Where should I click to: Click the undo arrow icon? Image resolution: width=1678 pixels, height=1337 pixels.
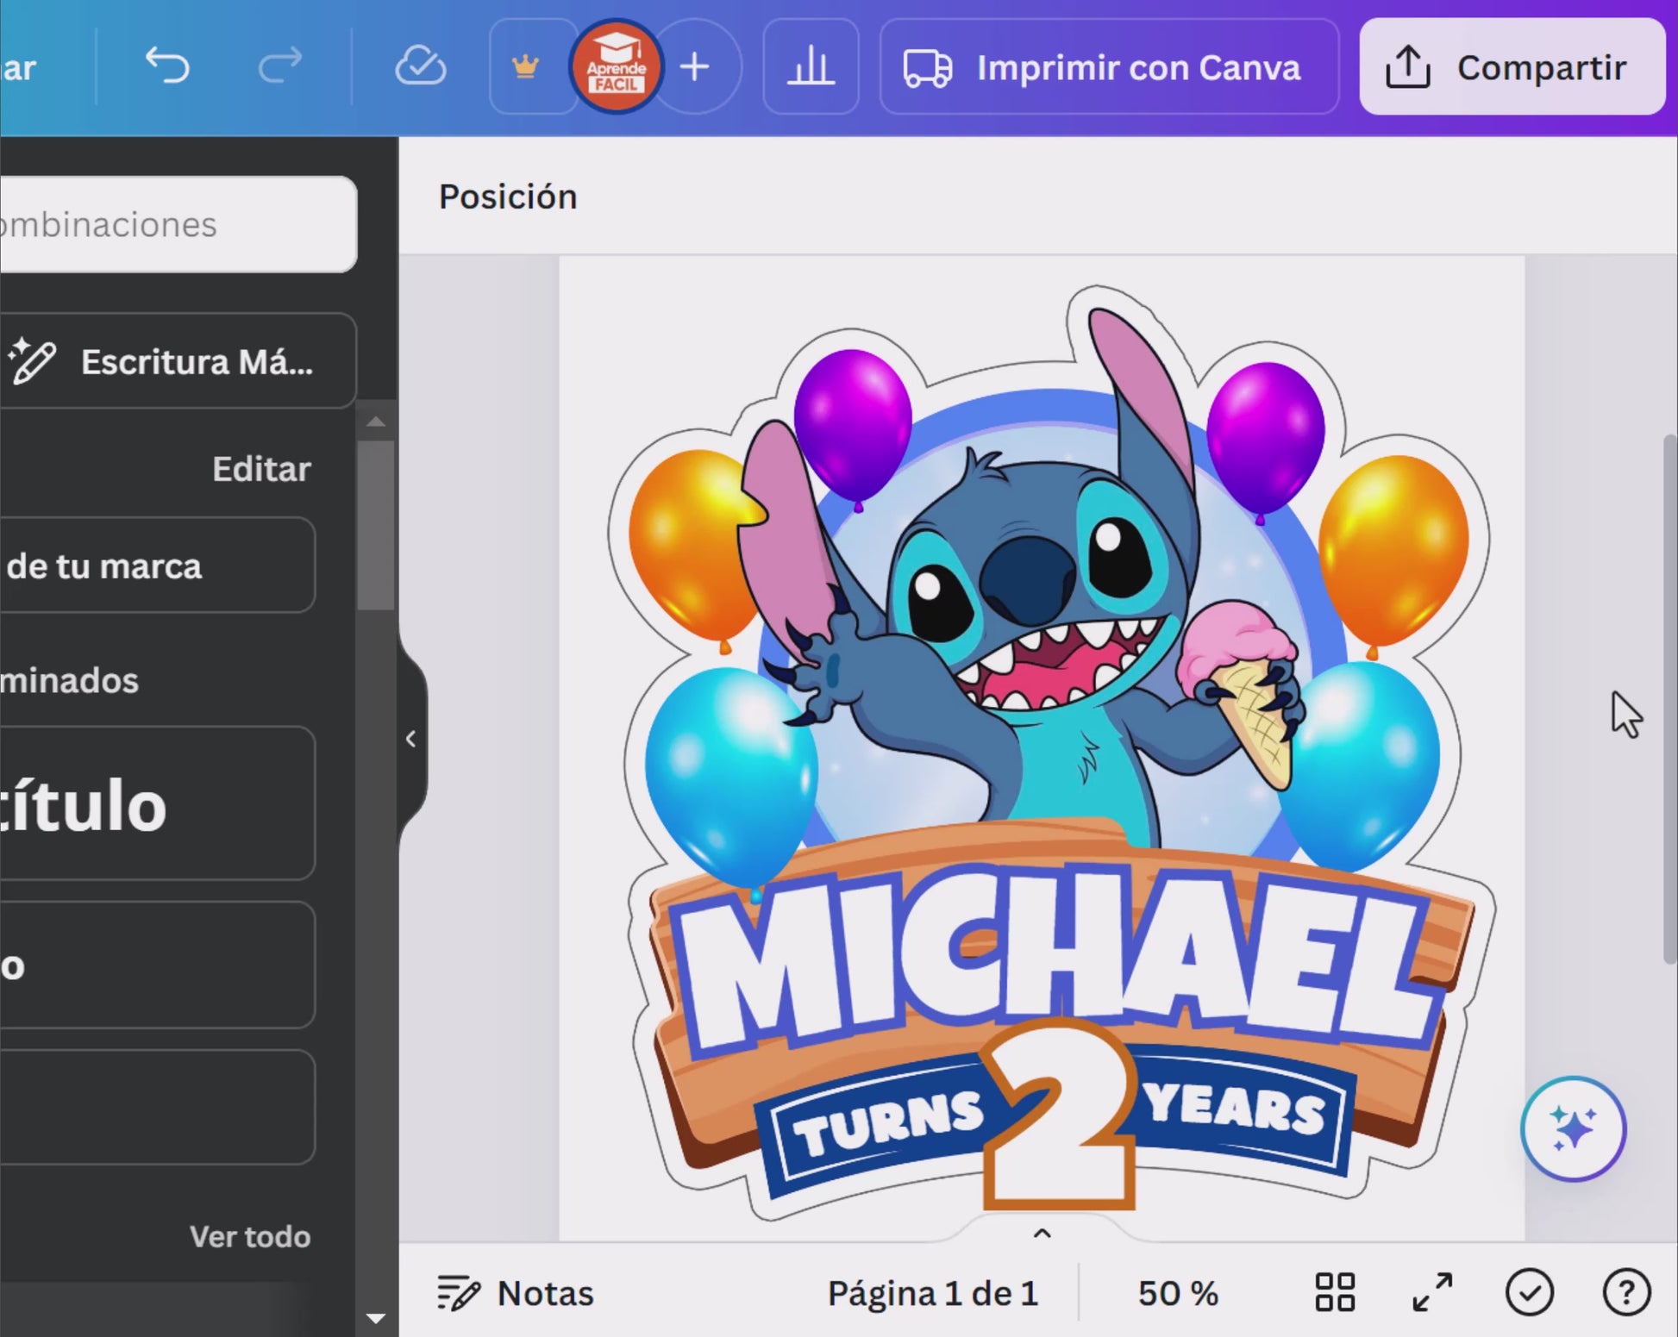coord(167,66)
